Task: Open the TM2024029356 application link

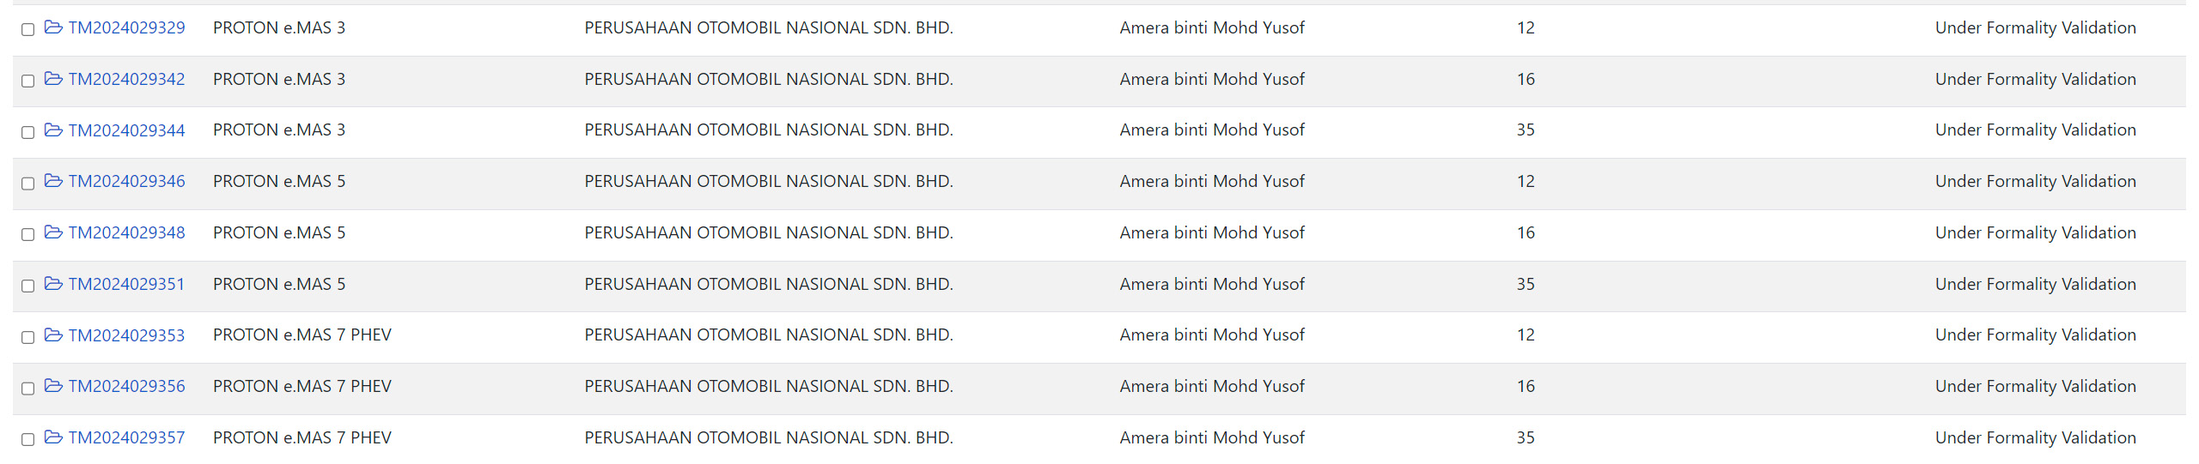Action: click(x=126, y=386)
